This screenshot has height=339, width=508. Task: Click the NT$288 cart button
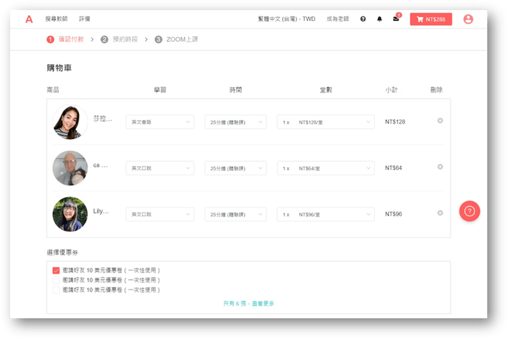coord(431,19)
